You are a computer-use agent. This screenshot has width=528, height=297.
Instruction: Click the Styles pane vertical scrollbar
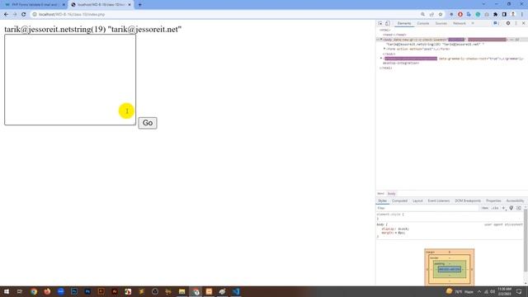pyautogui.click(x=526, y=241)
